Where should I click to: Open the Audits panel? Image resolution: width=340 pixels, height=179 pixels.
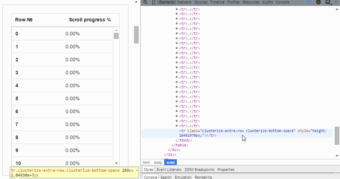pyautogui.click(x=268, y=2)
